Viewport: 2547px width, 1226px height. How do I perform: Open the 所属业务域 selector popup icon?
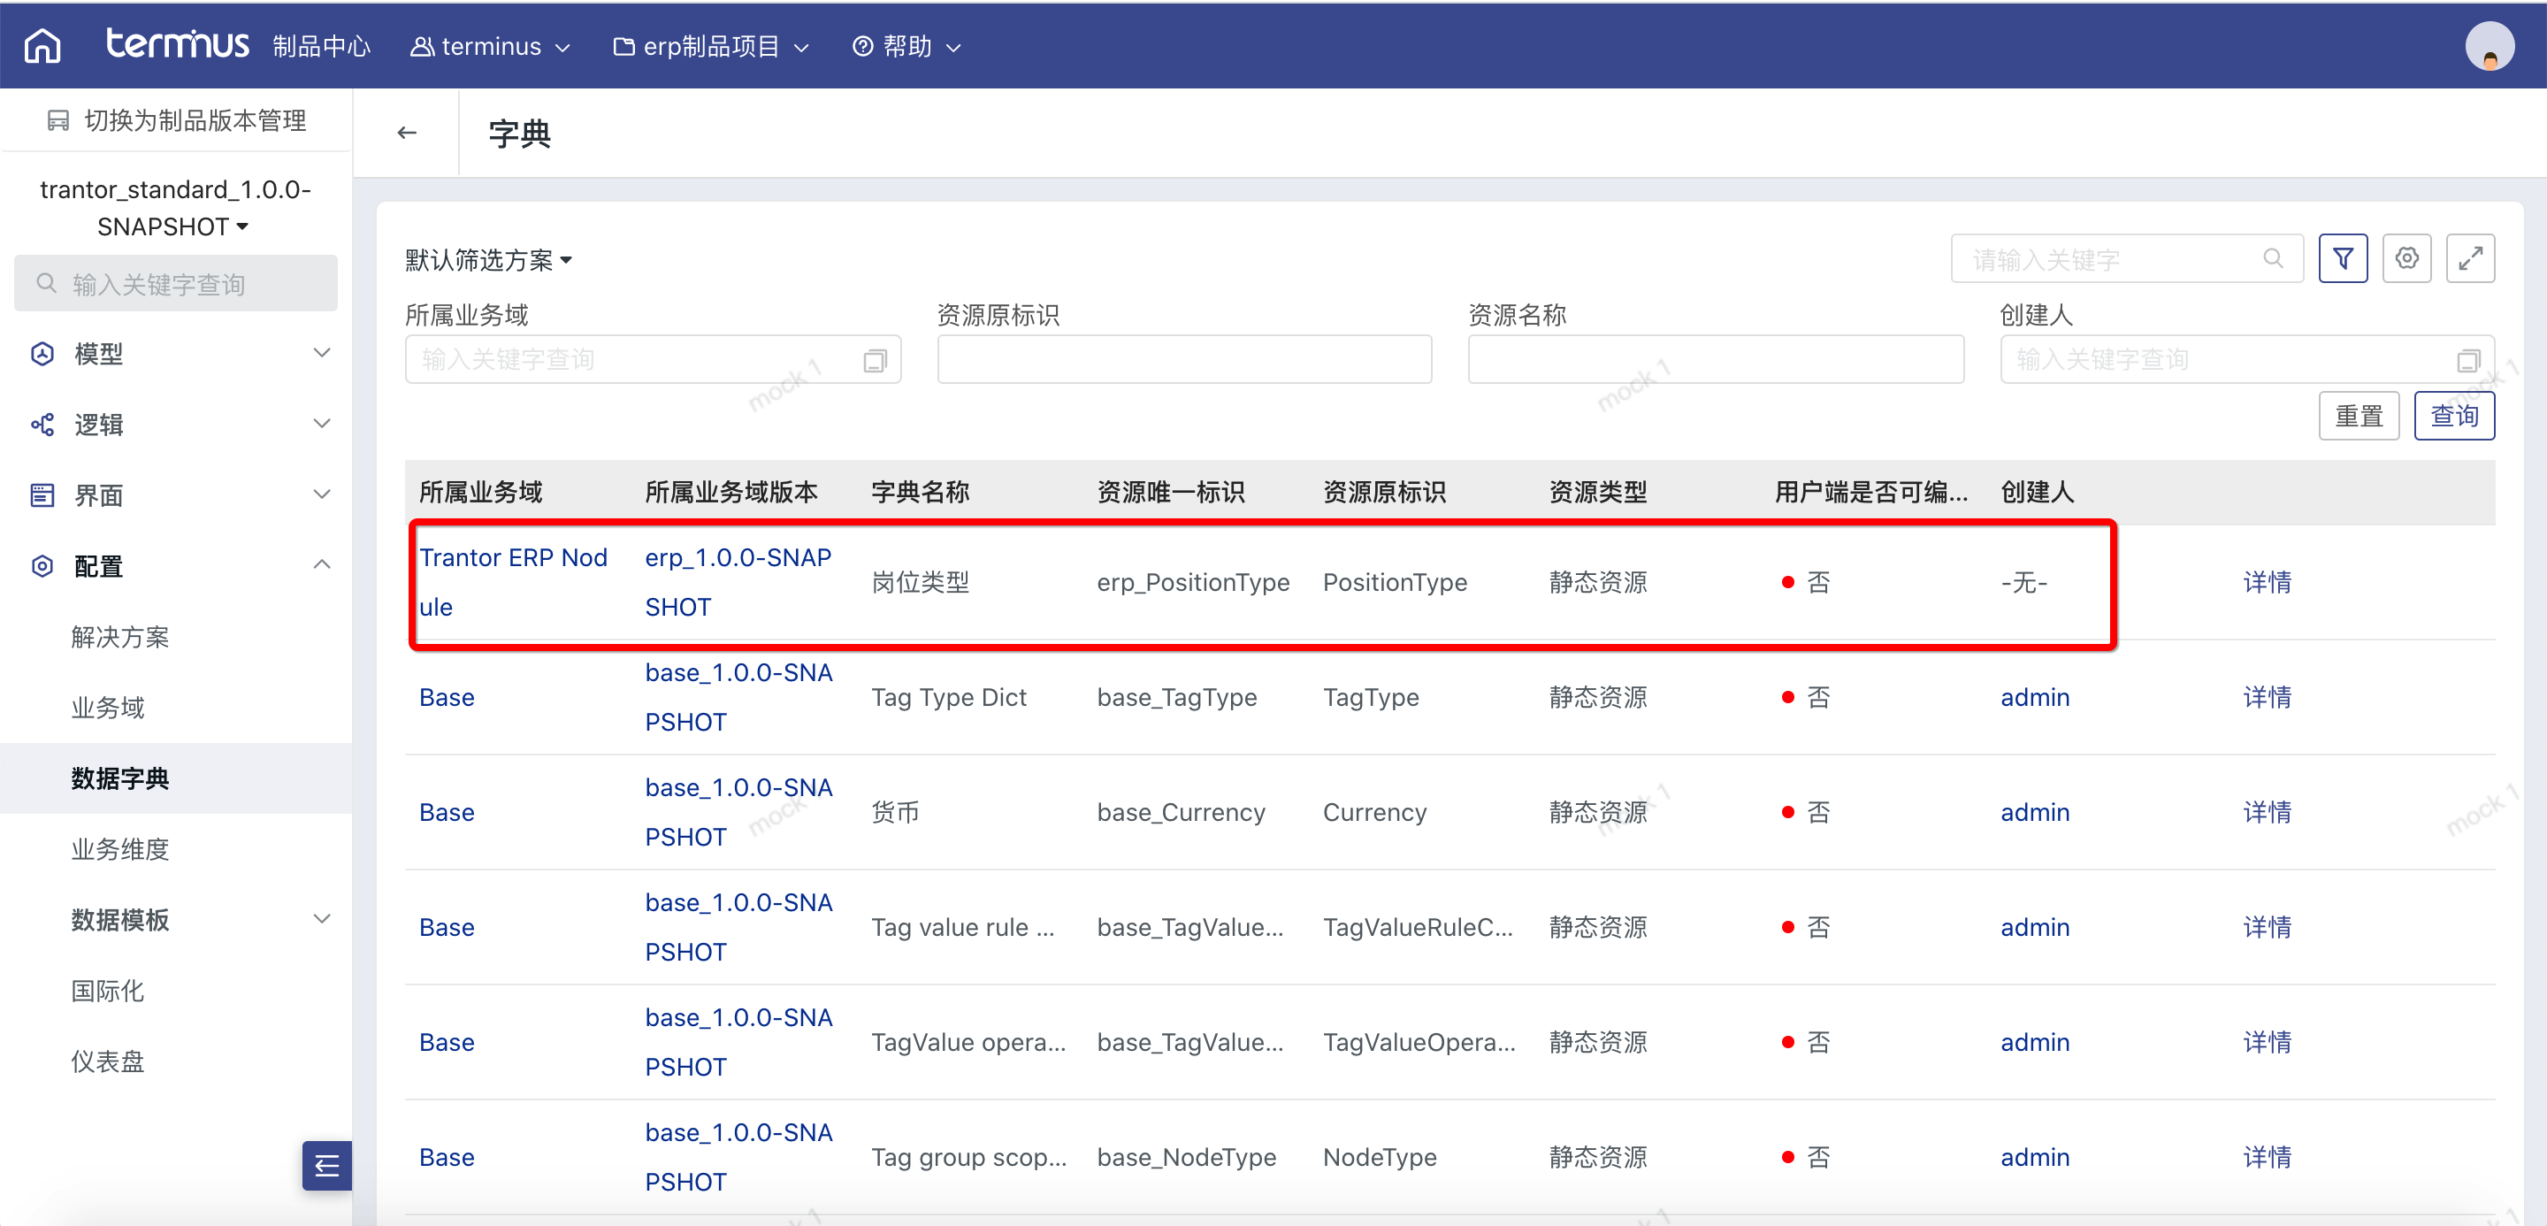[x=874, y=361]
